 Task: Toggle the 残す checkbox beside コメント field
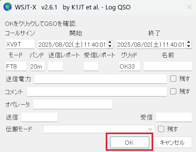point(173,91)
